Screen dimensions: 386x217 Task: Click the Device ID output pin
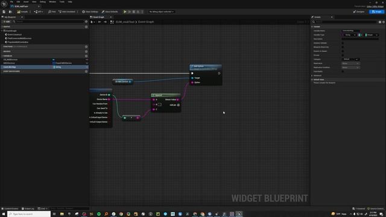109,95
